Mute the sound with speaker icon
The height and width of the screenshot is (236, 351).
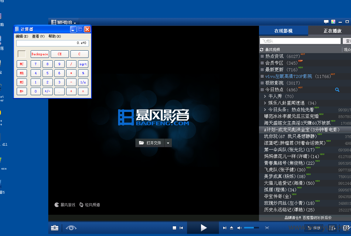239,228
